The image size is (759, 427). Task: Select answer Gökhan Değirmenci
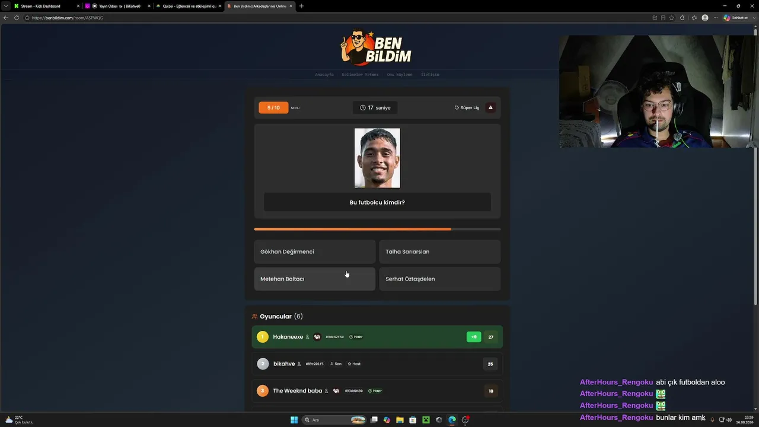point(315,251)
